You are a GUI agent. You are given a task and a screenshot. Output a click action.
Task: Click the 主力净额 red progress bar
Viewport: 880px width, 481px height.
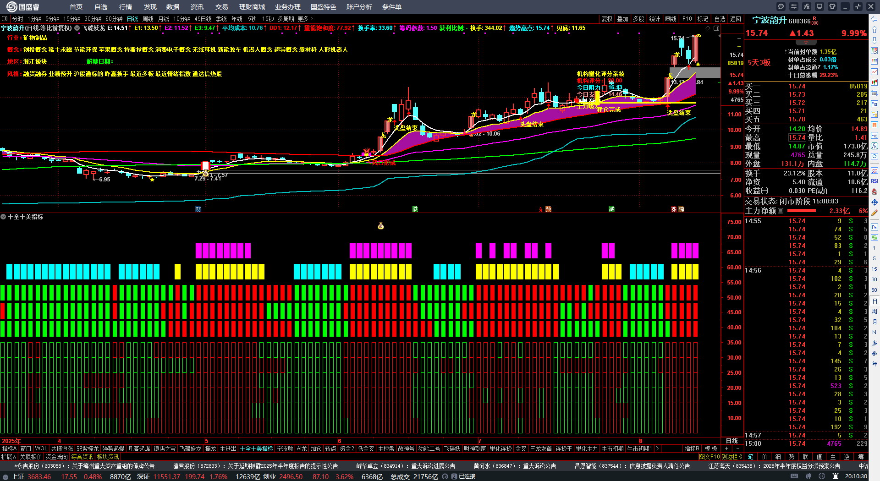point(801,211)
